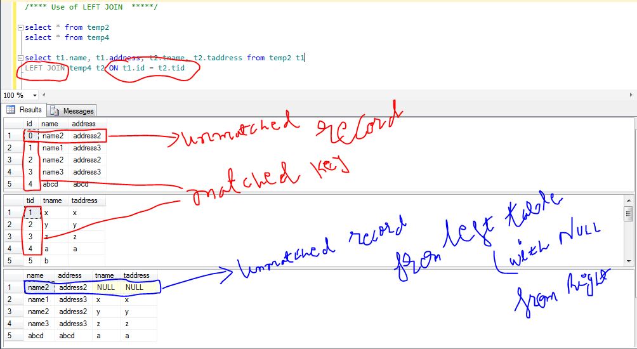The width and height of the screenshot is (637, 349).
Task: Collapse the "select t1.name" query block
Action: click(x=21, y=58)
